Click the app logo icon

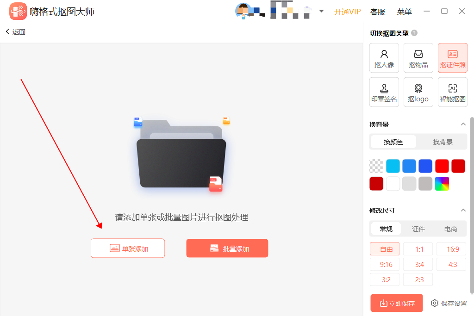[18, 11]
